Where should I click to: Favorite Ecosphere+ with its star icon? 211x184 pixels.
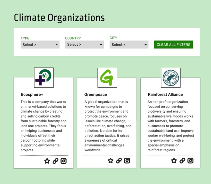point(47,161)
